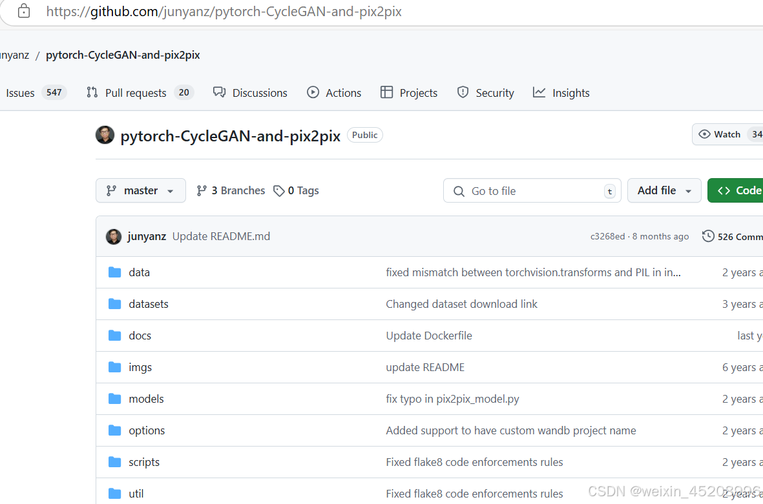
Task: Click the Security shield icon
Action: click(x=463, y=92)
